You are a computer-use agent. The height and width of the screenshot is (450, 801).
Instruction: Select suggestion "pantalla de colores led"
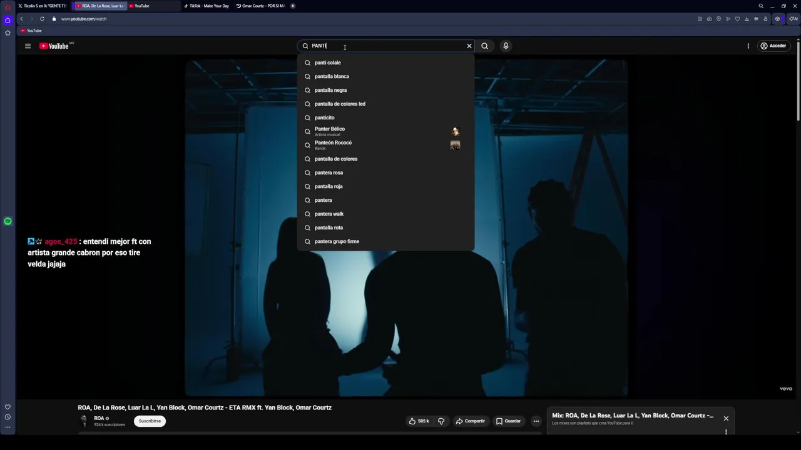tap(386, 104)
